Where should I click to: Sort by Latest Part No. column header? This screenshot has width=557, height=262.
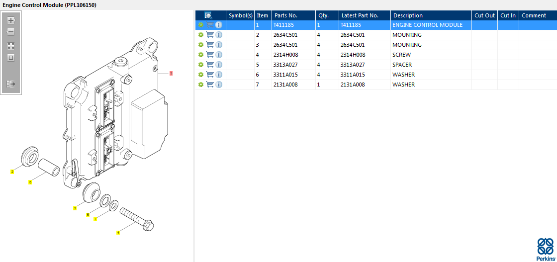(x=365, y=15)
